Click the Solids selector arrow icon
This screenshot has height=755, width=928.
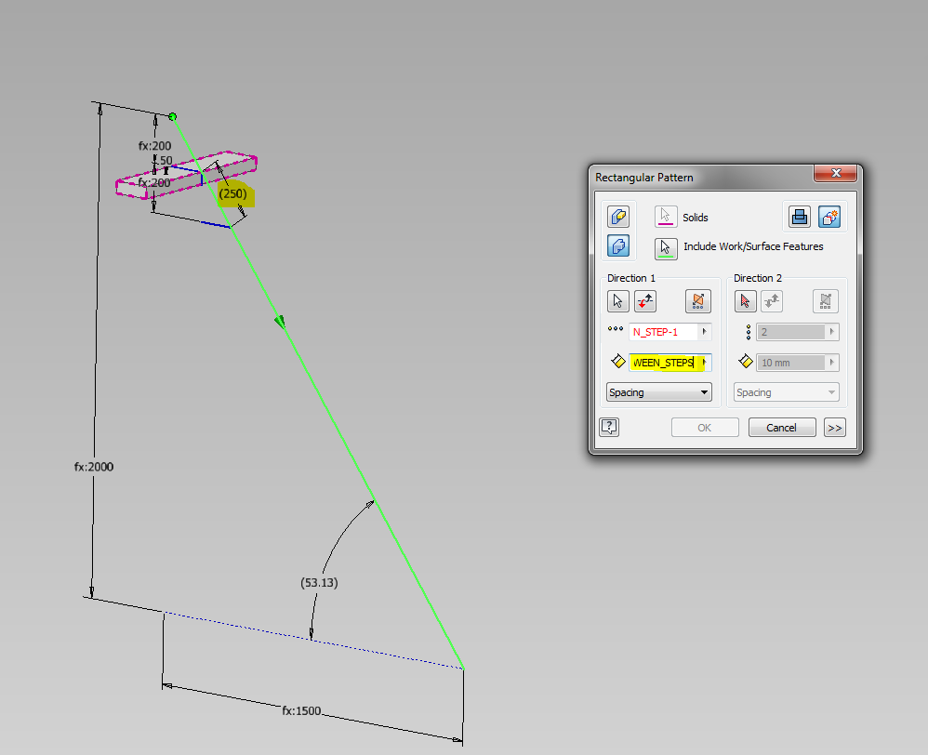(665, 218)
